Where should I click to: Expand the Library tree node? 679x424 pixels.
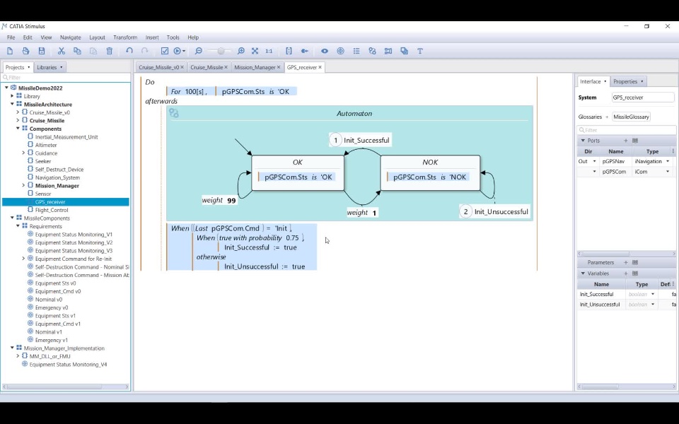(x=12, y=96)
